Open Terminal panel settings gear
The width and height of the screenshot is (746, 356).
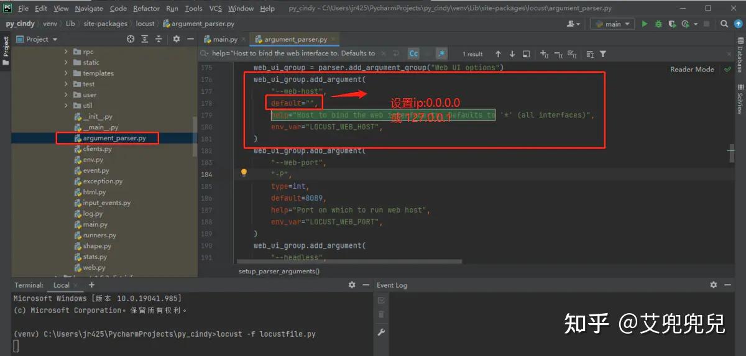(x=352, y=285)
